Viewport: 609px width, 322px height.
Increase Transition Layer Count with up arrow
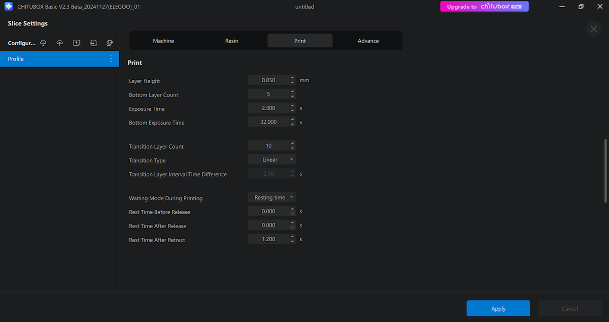[x=292, y=143]
